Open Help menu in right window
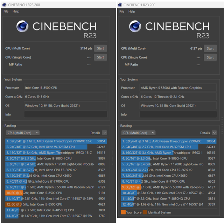 tap(132, 12)
